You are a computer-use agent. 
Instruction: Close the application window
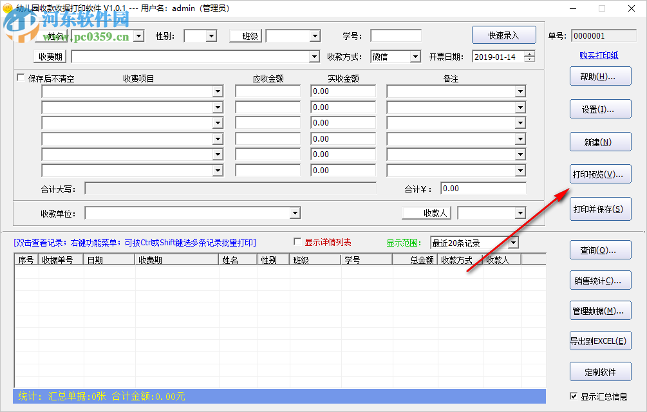(632, 8)
